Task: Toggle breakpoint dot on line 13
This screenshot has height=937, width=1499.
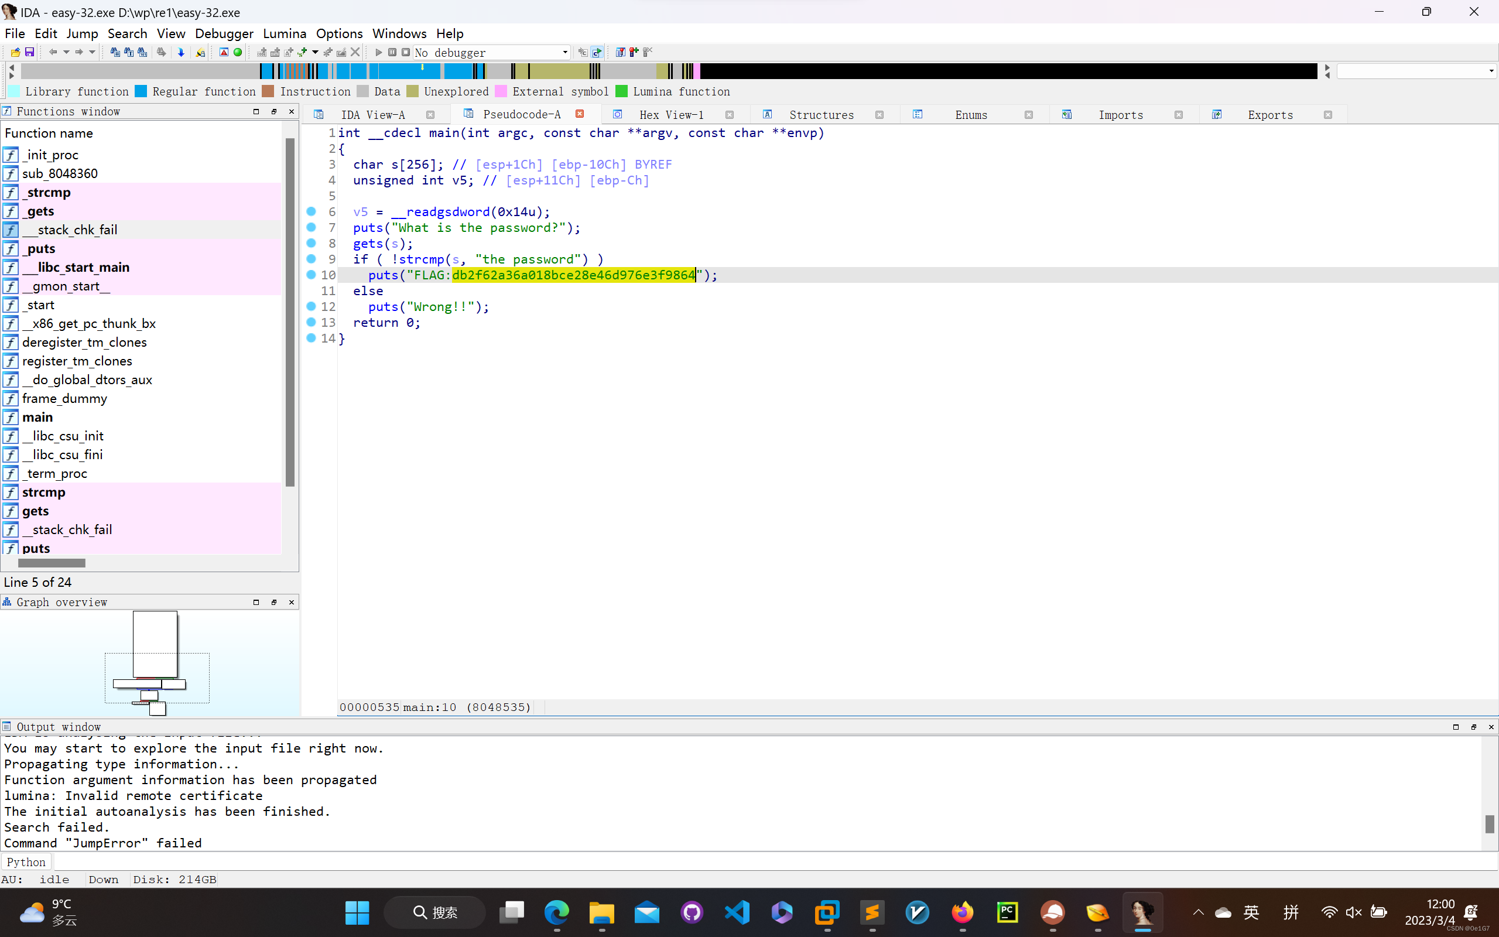Action: point(312,322)
